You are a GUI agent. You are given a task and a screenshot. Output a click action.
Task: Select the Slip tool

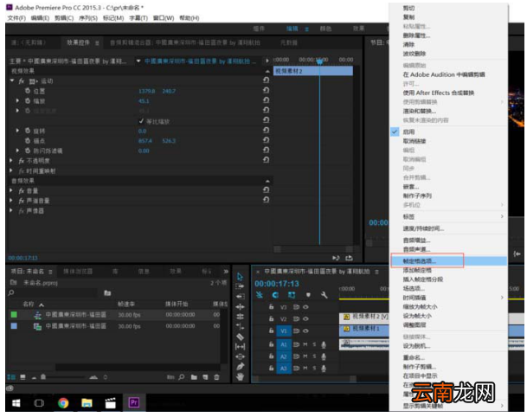[240, 346]
